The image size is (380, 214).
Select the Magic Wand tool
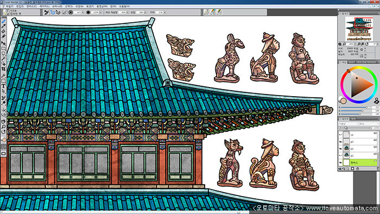(x=3, y=59)
